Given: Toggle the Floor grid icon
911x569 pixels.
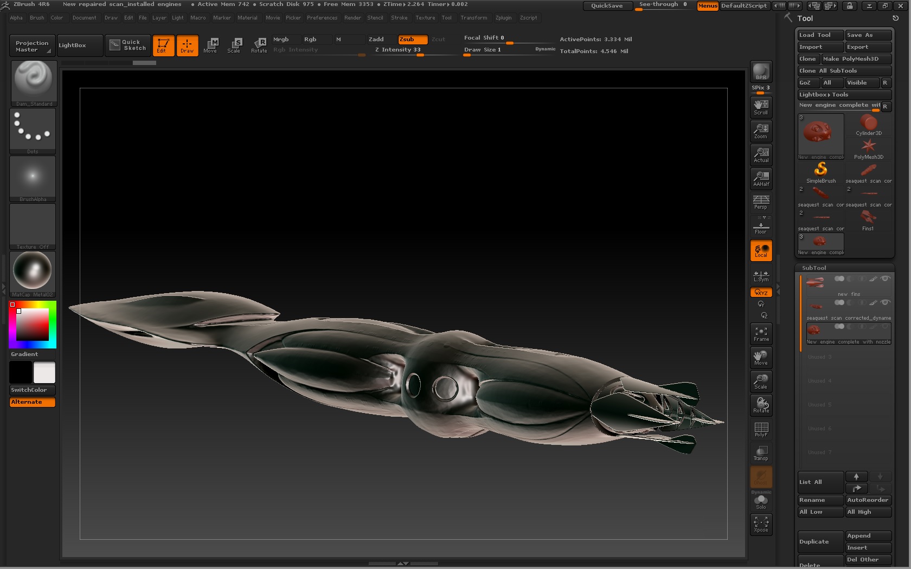Looking at the screenshot, I should coord(761,227).
